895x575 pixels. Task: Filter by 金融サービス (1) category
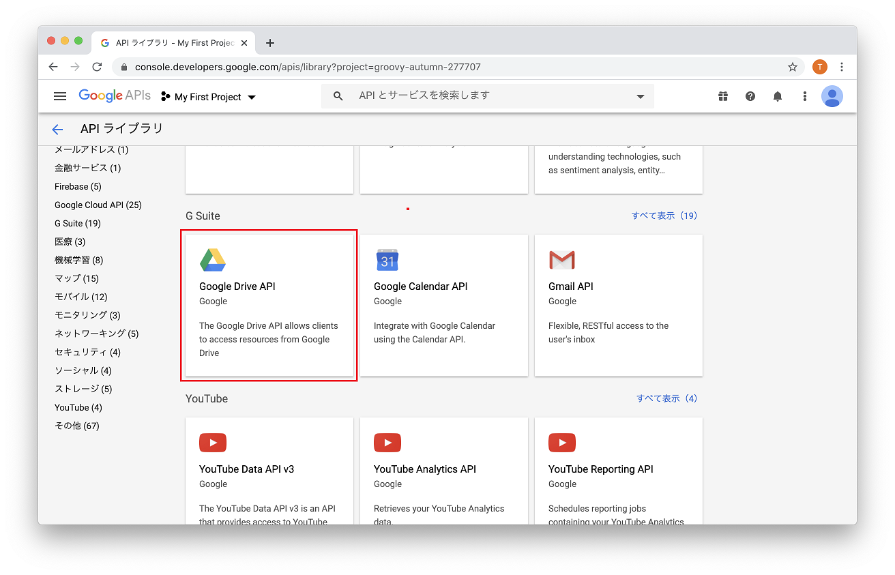[x=88, y=168]
